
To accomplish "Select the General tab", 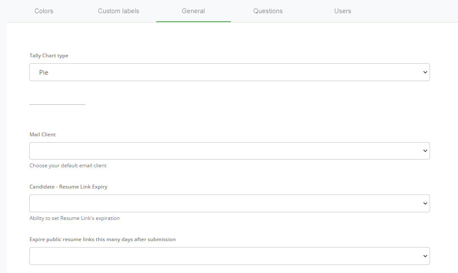I will click(x=194, y=11).
